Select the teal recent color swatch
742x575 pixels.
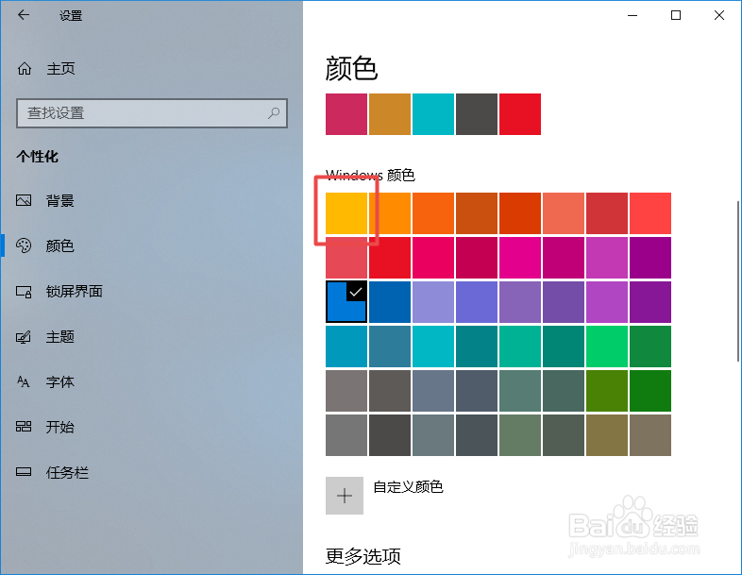click(x=433, y=114)
